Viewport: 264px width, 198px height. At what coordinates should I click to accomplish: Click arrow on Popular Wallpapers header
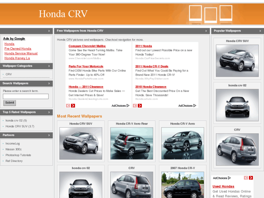pyautogui.click(x=260, y=31)
